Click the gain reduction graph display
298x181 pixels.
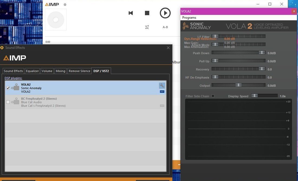tap(238, 129)
